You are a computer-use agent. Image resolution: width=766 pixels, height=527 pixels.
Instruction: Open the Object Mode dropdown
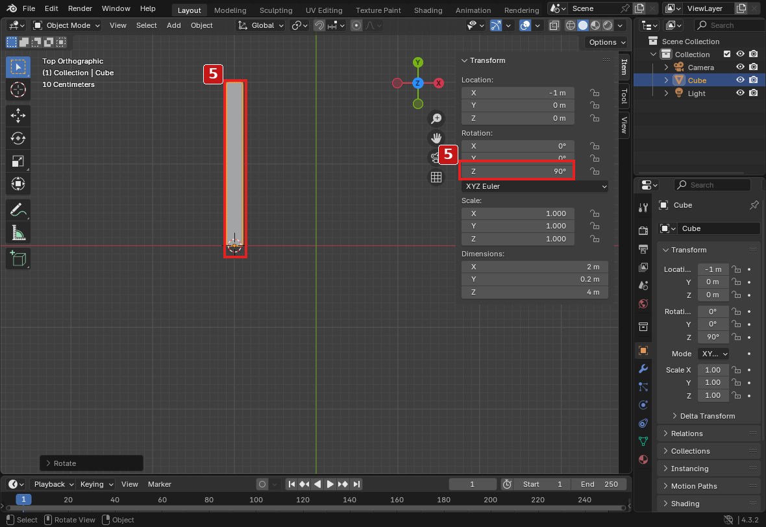click(x=66, y=25)
